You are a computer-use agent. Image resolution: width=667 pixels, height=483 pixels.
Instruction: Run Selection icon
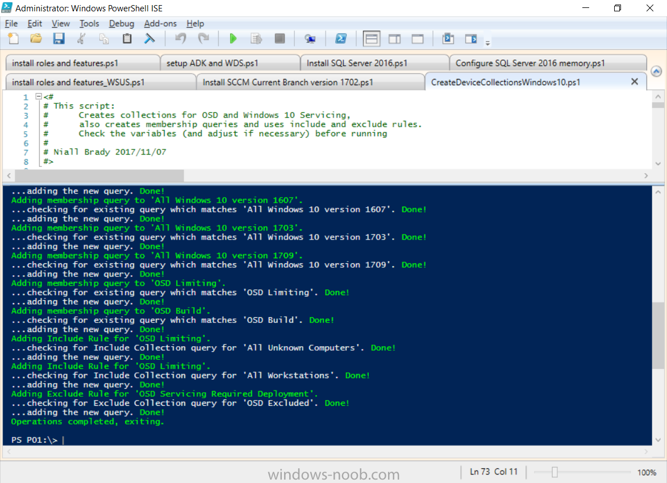(256, 39)
